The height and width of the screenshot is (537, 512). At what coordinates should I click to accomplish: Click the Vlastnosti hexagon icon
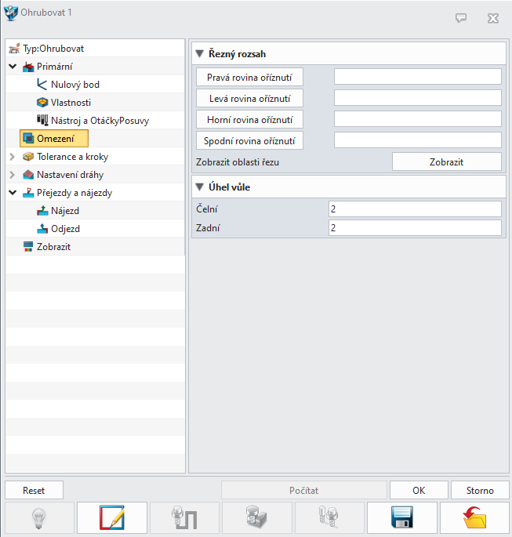point(42,103)
